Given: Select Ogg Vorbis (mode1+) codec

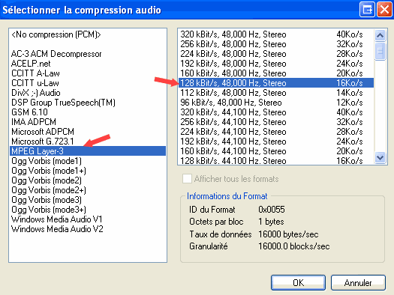Looking at the screenshot, I should tap(88, 171).
